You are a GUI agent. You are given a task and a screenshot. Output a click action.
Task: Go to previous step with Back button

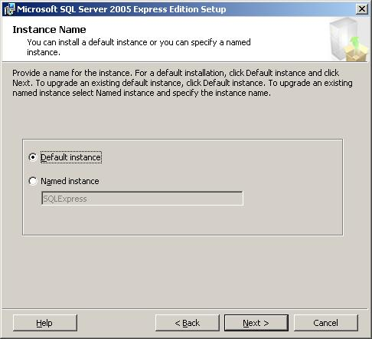(188, 323)
